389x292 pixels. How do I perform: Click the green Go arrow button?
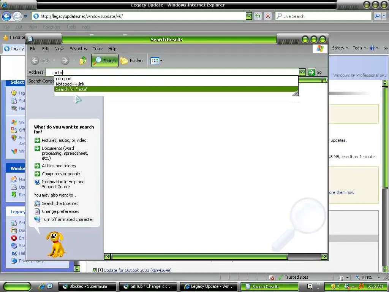pos(311,72)
